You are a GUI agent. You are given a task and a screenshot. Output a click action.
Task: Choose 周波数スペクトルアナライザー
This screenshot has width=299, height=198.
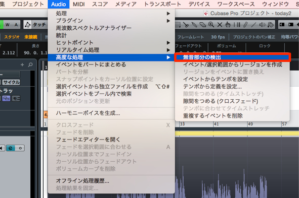[111, 28]
